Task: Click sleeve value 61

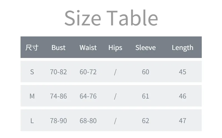Action: (x=145, y=96)
